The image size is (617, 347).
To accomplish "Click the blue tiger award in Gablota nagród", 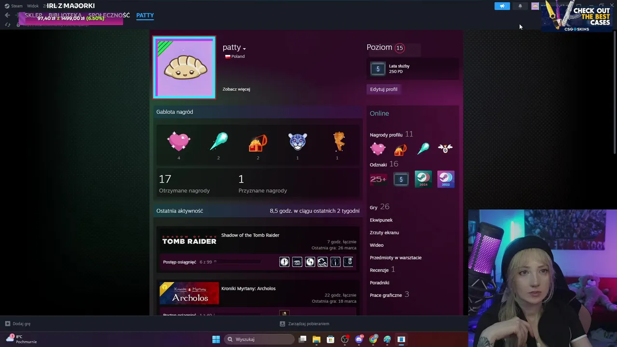I will 297,142.
